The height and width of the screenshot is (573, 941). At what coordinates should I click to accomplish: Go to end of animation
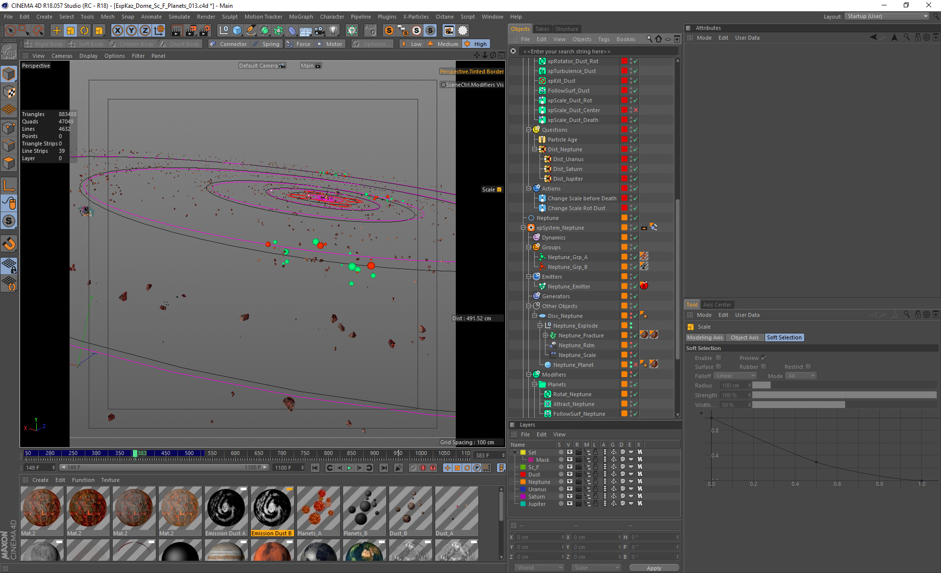click(x=384, y=468)
